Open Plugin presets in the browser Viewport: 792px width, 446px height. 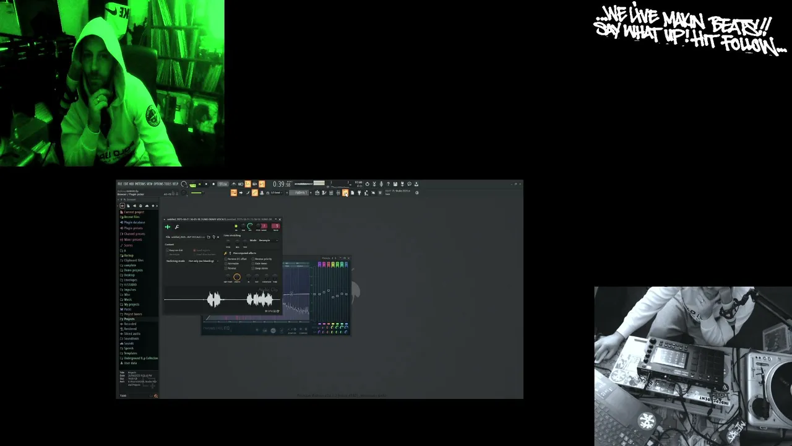pos(133,228)
